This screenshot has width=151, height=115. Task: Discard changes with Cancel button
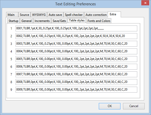[x=134, y=106]
